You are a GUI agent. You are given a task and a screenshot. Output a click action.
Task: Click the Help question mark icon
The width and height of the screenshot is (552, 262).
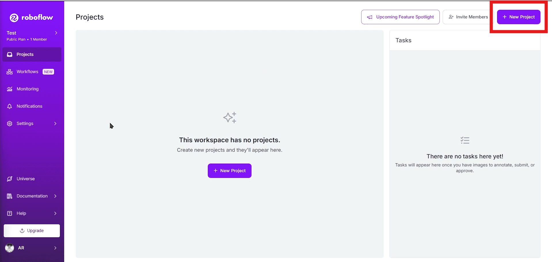[9, 213]
